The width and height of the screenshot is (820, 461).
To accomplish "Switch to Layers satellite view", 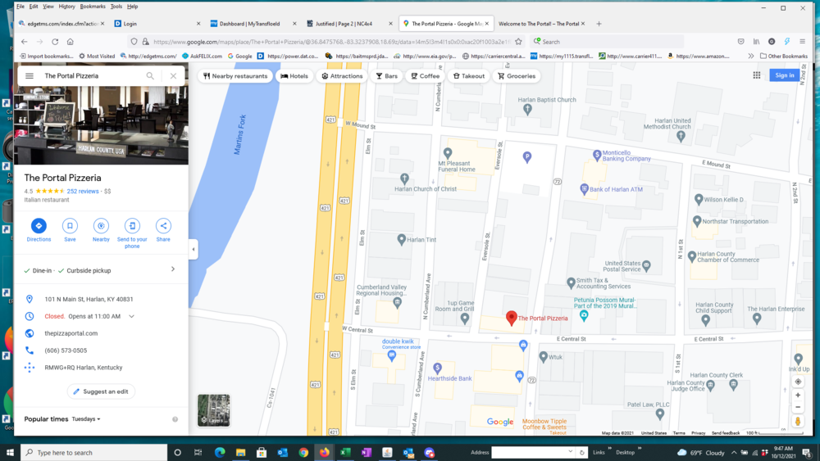I will pos(213,410).
